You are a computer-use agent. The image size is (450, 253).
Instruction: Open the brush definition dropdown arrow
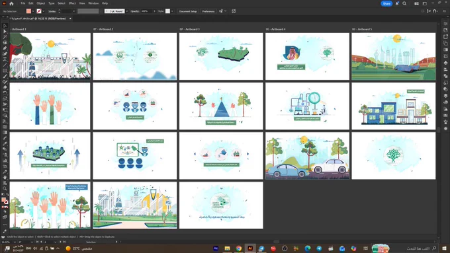point(127,11)
